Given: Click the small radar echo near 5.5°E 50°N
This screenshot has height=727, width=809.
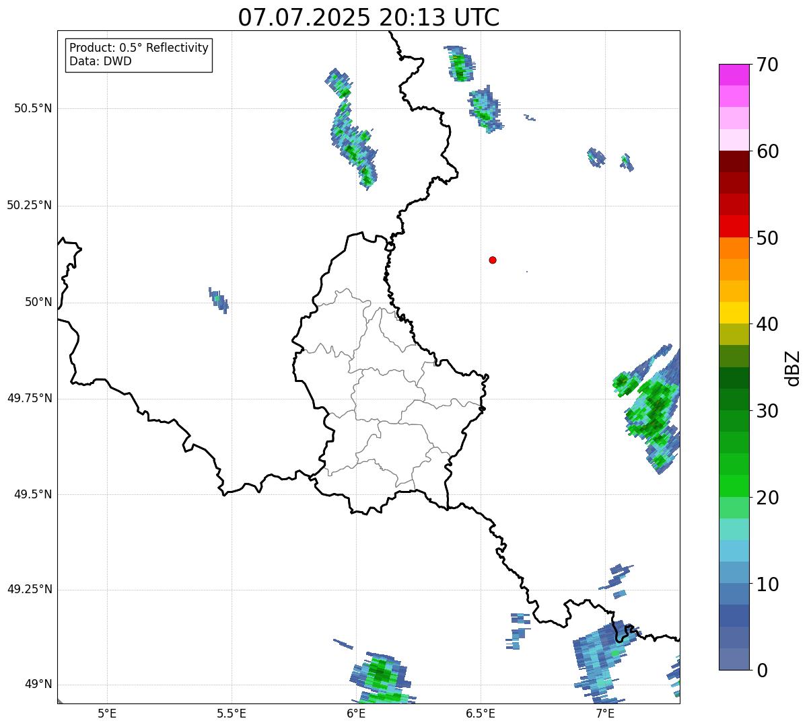Looking at the screenshot, I should [x=219, y=300].
